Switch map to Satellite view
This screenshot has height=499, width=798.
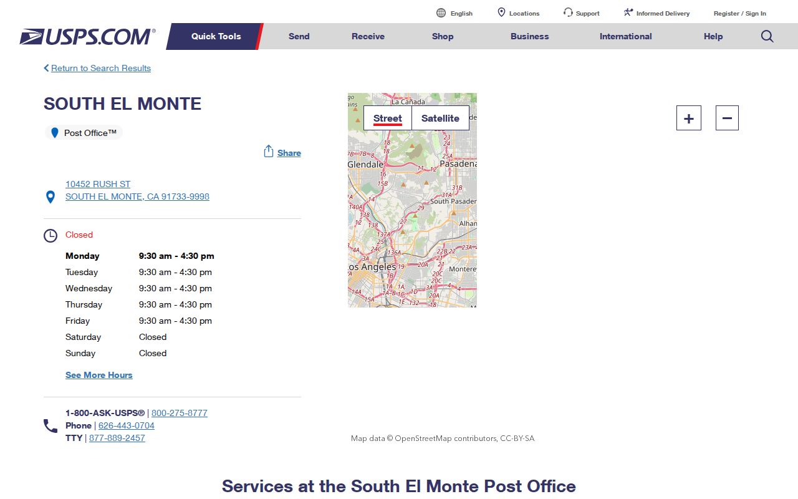[440, 118]
